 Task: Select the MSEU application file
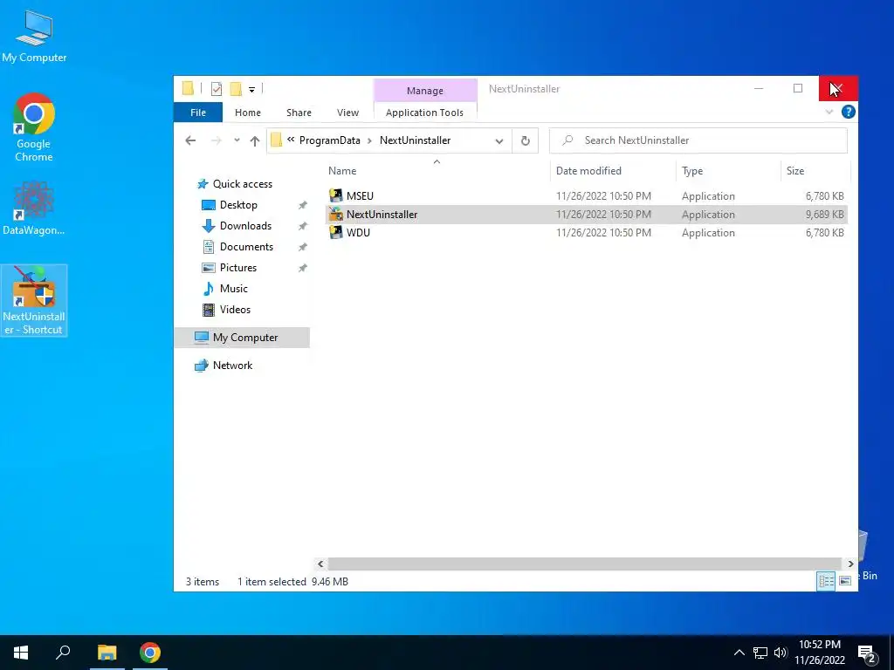pyautogui.click(x=586, y=196)
